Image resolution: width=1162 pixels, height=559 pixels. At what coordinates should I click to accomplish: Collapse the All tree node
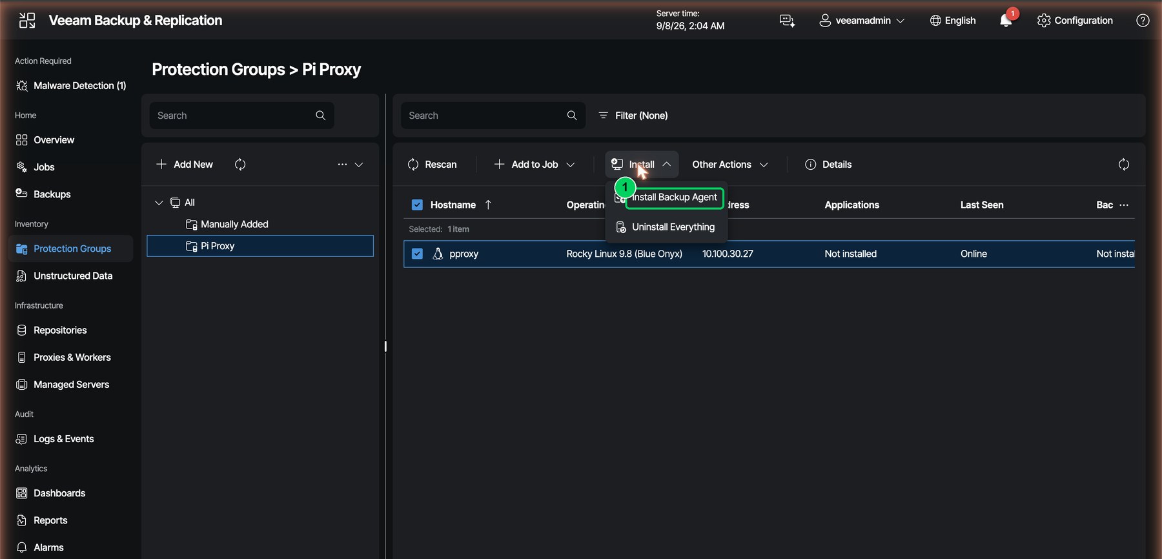click(x=159, y=203)
